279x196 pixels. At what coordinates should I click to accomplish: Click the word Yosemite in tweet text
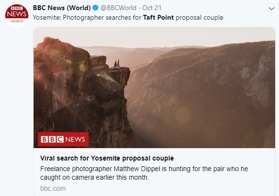(x=47, y=18)
